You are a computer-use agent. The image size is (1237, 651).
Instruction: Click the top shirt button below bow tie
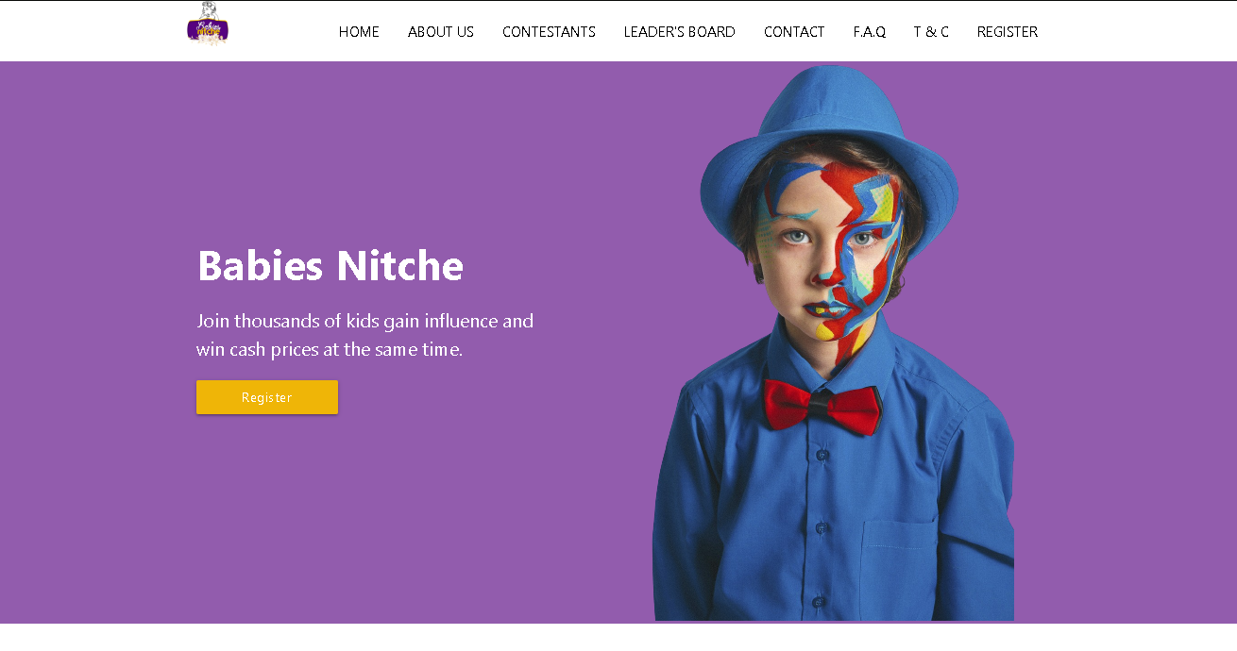coord(822,456)
